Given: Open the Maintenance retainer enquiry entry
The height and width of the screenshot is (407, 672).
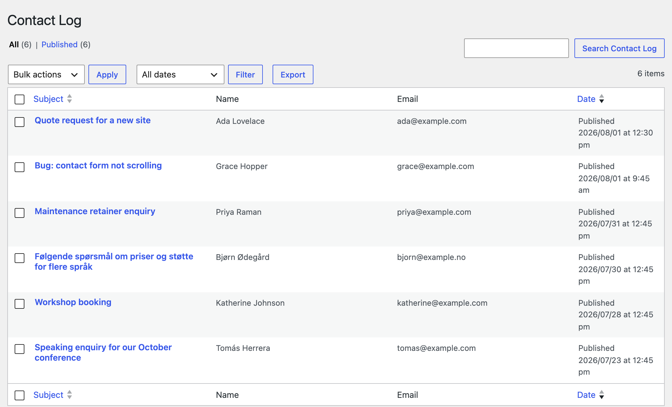Looking at the screenshot, I should [x=95, y=211].
